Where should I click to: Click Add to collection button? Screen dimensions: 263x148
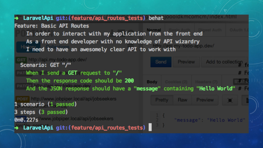pyautogui.click(x=224, y=62)
